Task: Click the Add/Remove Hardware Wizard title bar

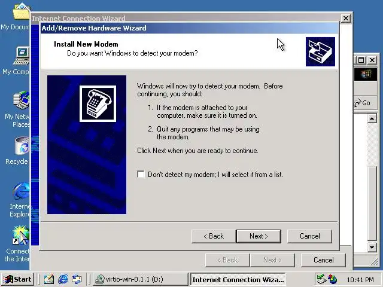Action: point(190,28)
